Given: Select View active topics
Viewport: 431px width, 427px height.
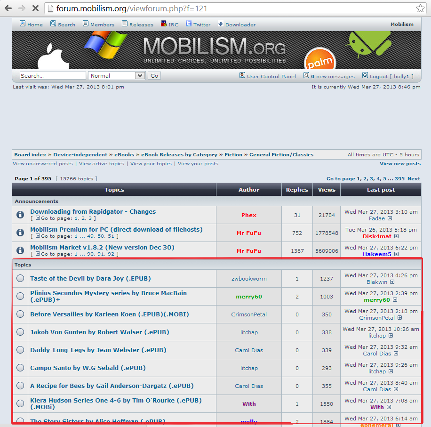Looking at the screenshot, I should [x=101, y=163].
